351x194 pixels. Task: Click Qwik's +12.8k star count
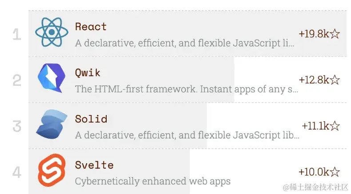319,80
